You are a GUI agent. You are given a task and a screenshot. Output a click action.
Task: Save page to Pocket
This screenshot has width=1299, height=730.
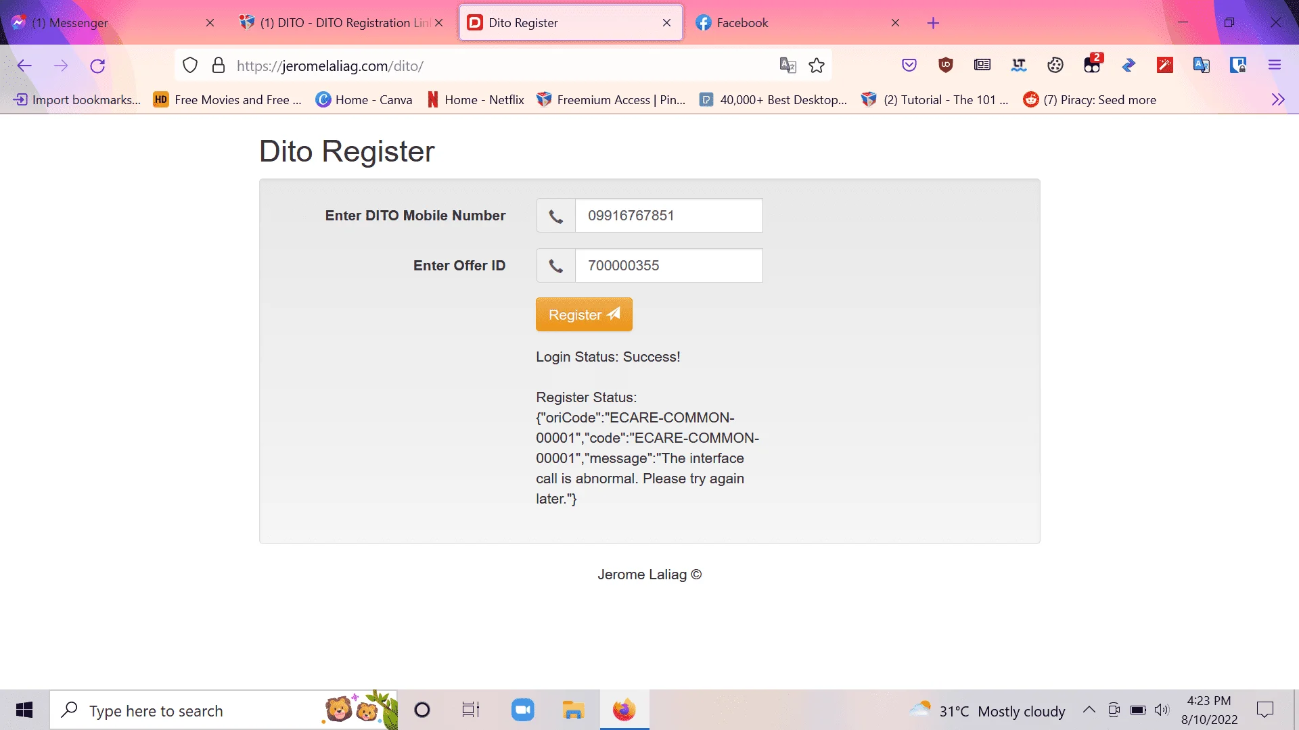pyautogui.click(x=909, y=66)
